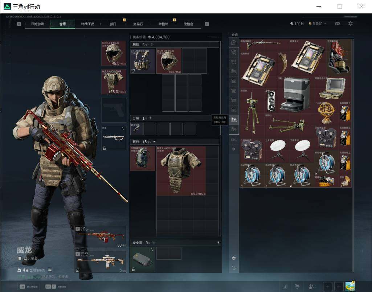Image resolution: width=372 pixels, height=292 pixels.
Task: Select the SR-25 secondary weapon slot
Action: tap(101, 262)
